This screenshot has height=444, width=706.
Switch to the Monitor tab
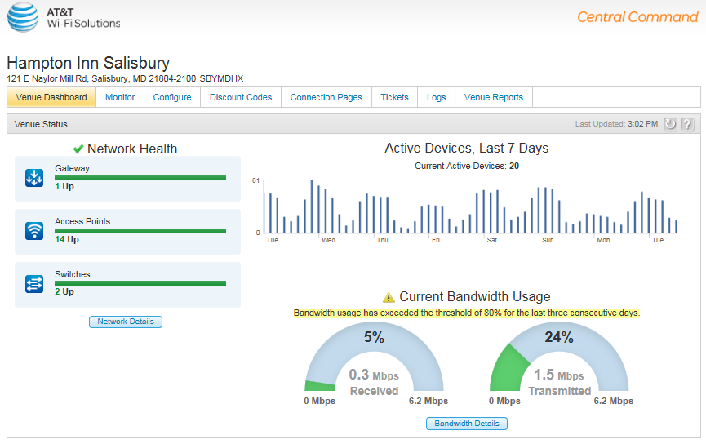pos(120,97)
